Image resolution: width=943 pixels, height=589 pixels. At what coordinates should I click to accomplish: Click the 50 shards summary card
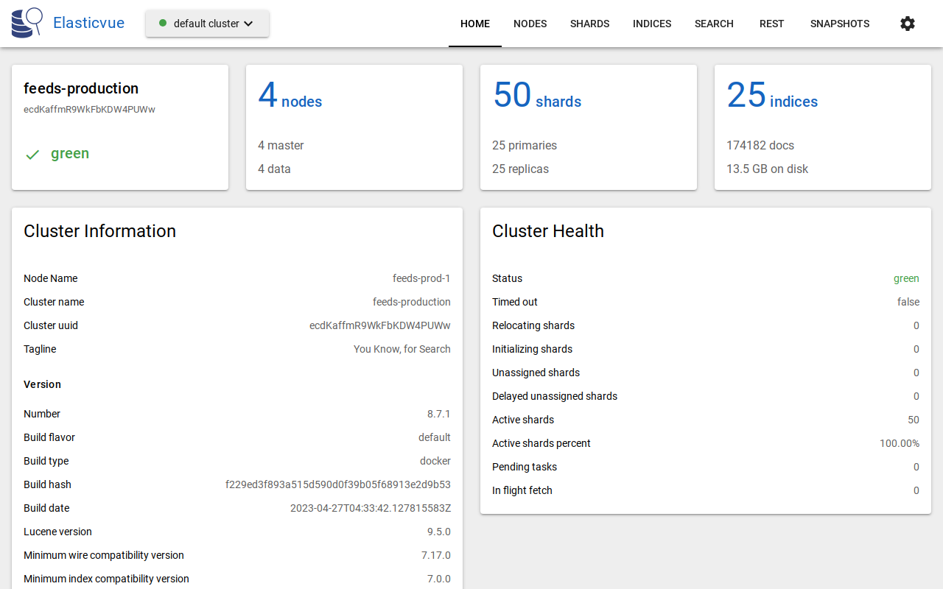[588, 127]
